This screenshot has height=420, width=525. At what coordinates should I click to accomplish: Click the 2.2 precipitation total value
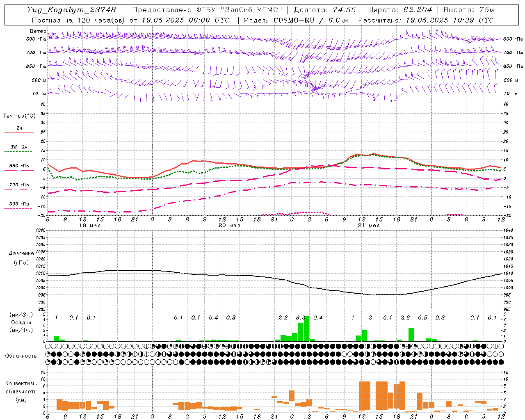point(283,318)
